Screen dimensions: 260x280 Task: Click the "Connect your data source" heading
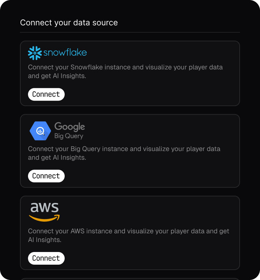[x=69, y=23]
